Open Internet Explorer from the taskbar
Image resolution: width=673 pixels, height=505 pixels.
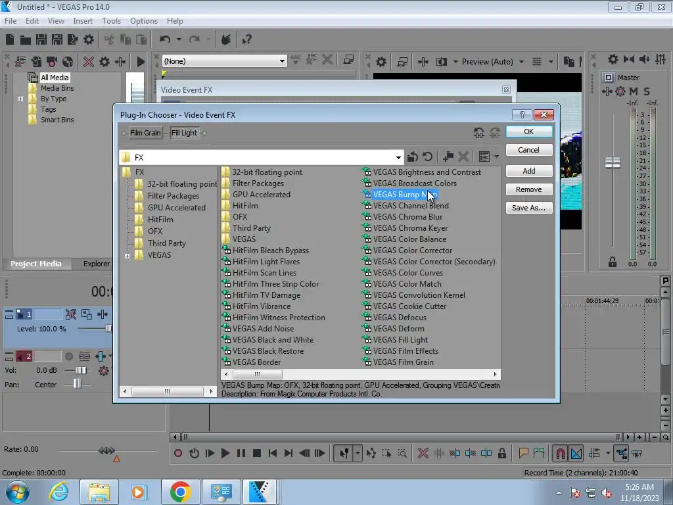[58, 492]
